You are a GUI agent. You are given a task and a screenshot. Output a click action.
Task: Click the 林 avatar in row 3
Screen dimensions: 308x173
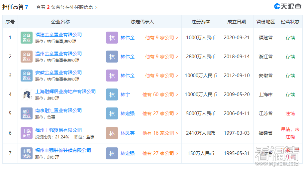pos(112,76)
